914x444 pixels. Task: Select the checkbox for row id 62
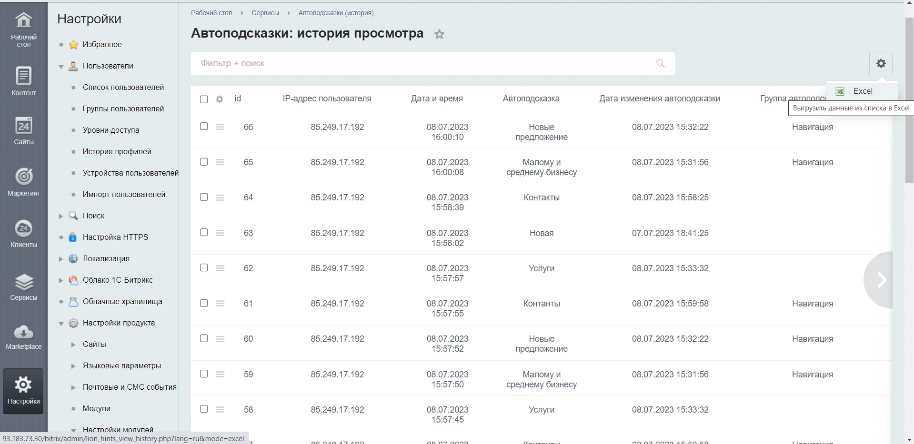[x=204, y=267]
